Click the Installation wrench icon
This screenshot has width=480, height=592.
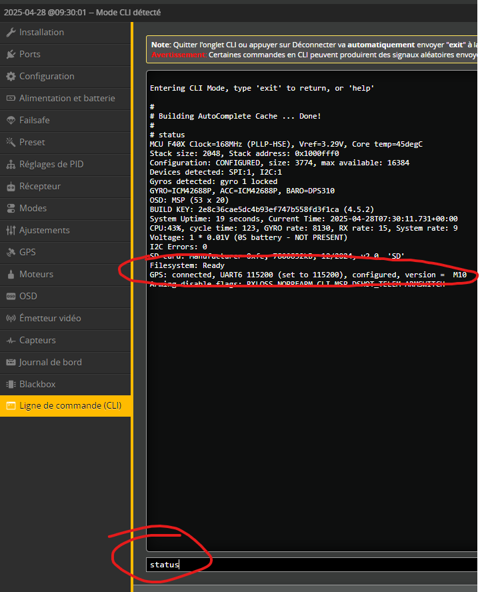click(11, 33)
